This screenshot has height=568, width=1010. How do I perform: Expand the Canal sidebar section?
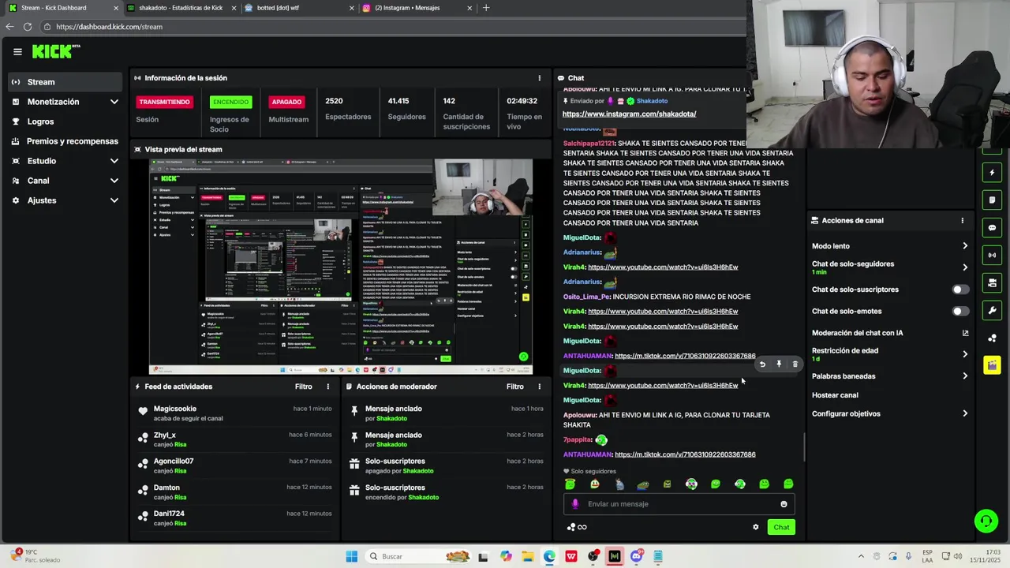[x=114, y=181]
